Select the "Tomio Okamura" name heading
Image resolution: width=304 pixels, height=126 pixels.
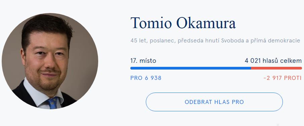coord(183,23)
